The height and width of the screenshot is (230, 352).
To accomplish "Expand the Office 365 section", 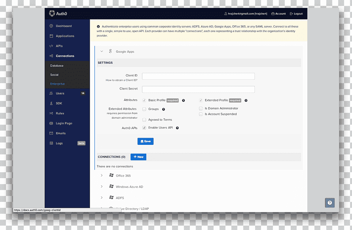I will pos(102,175).
